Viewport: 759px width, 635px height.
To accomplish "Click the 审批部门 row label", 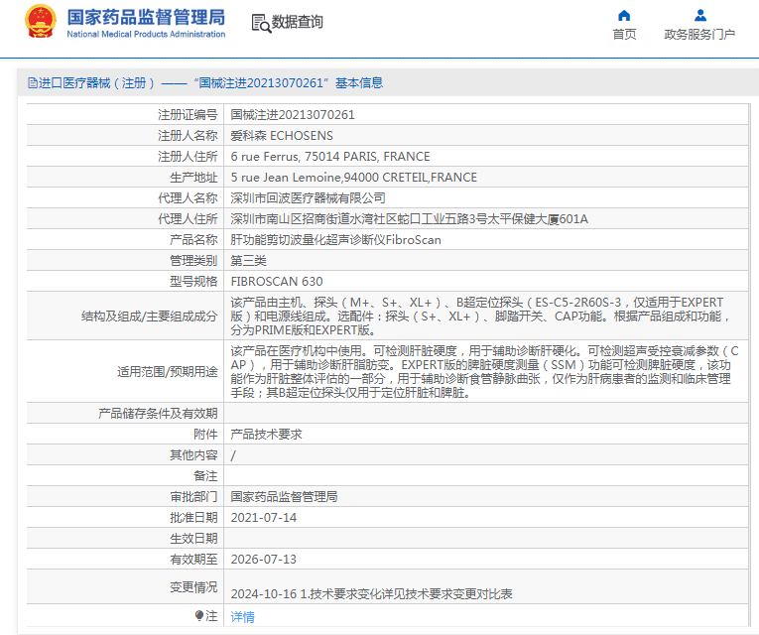I will tap(193, 496).
